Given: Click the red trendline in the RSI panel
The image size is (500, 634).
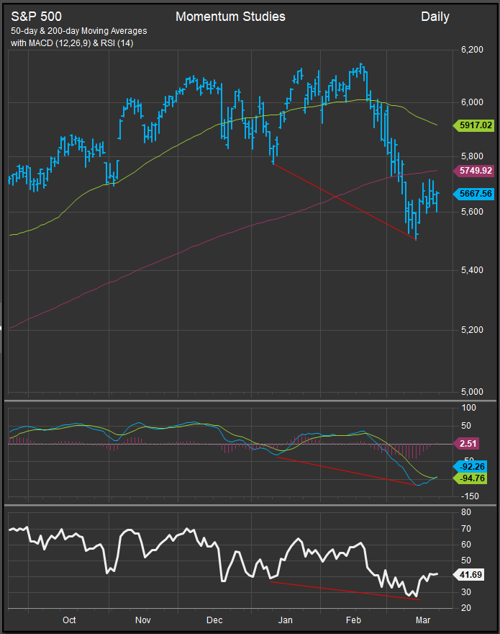Looking at the screenshot, I should (x=345, y=591).
